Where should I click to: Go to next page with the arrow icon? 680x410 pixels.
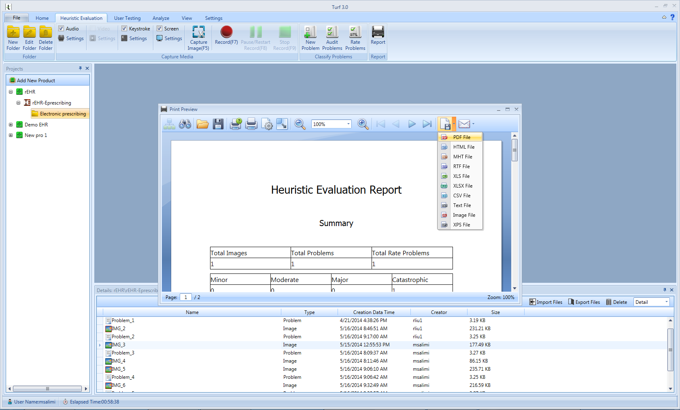point(412,124)
